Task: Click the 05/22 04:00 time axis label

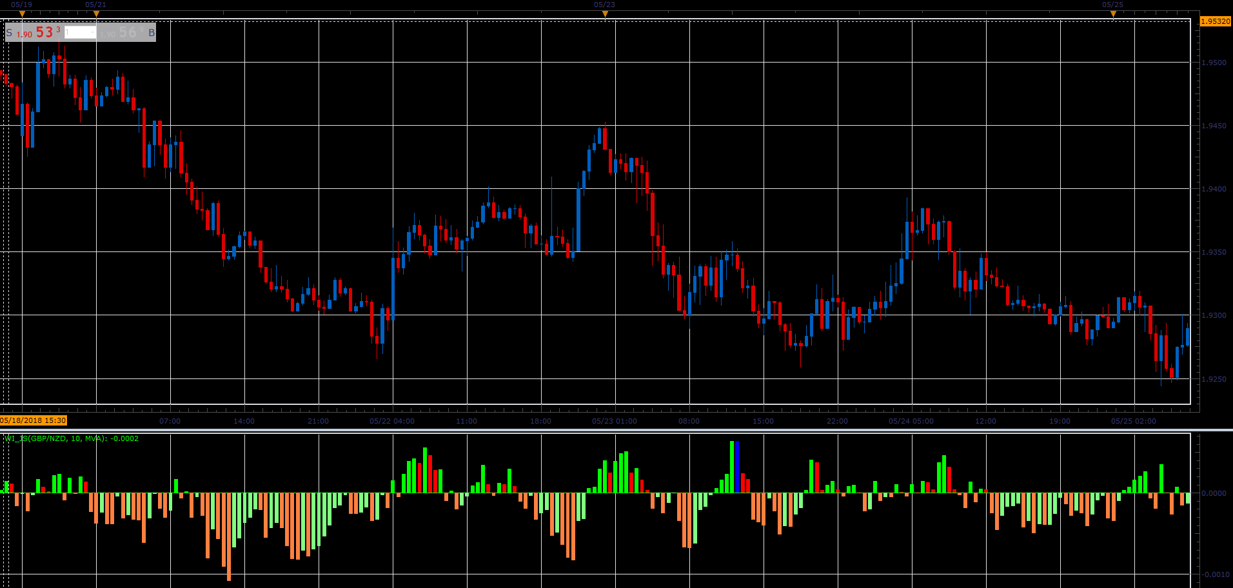Action: [x=392, y=421]
